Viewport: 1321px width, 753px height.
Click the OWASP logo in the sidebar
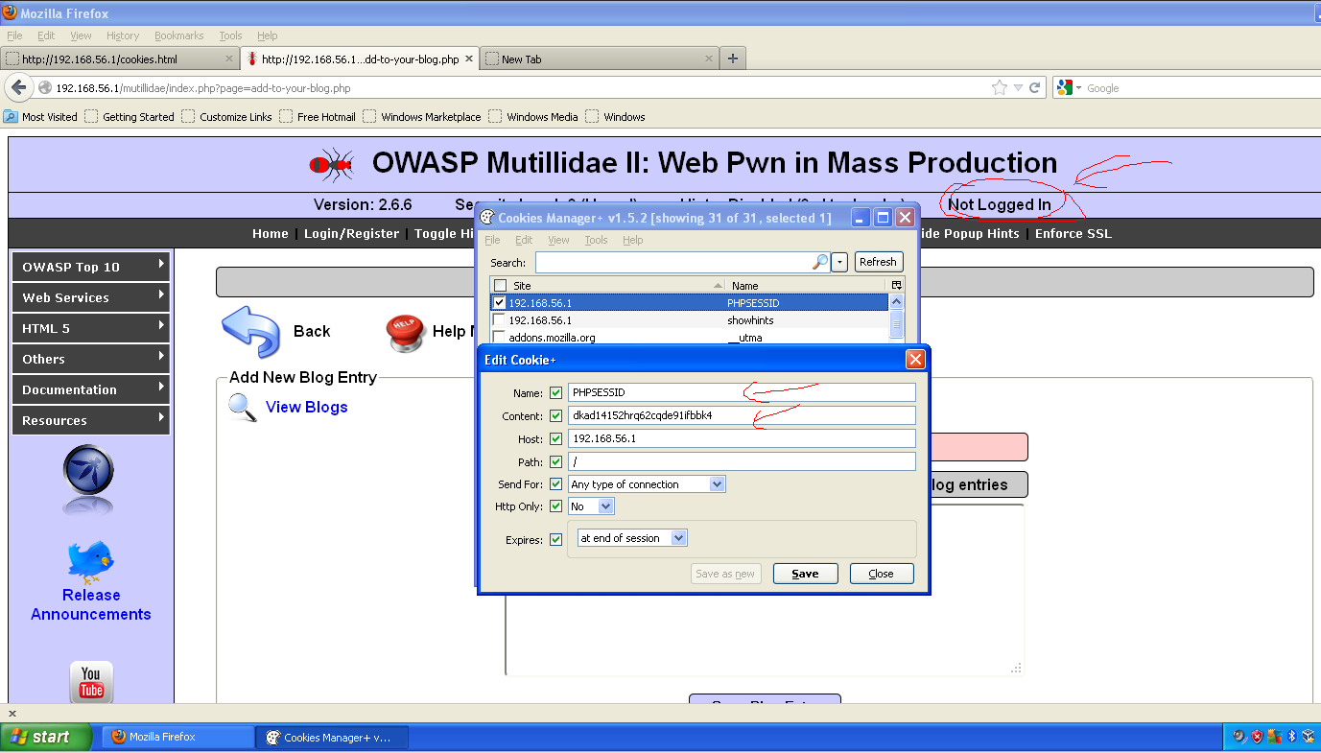(89, 479)
